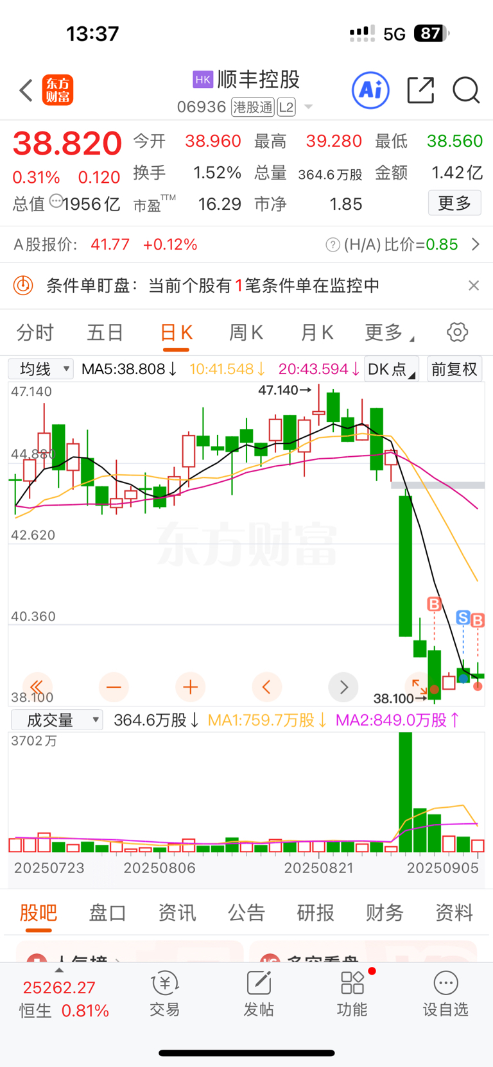Open the 研报 tab
Image resolution: width=493 pixels, height=1067 pixels.
pyautogui.click(x=316, y=912)
